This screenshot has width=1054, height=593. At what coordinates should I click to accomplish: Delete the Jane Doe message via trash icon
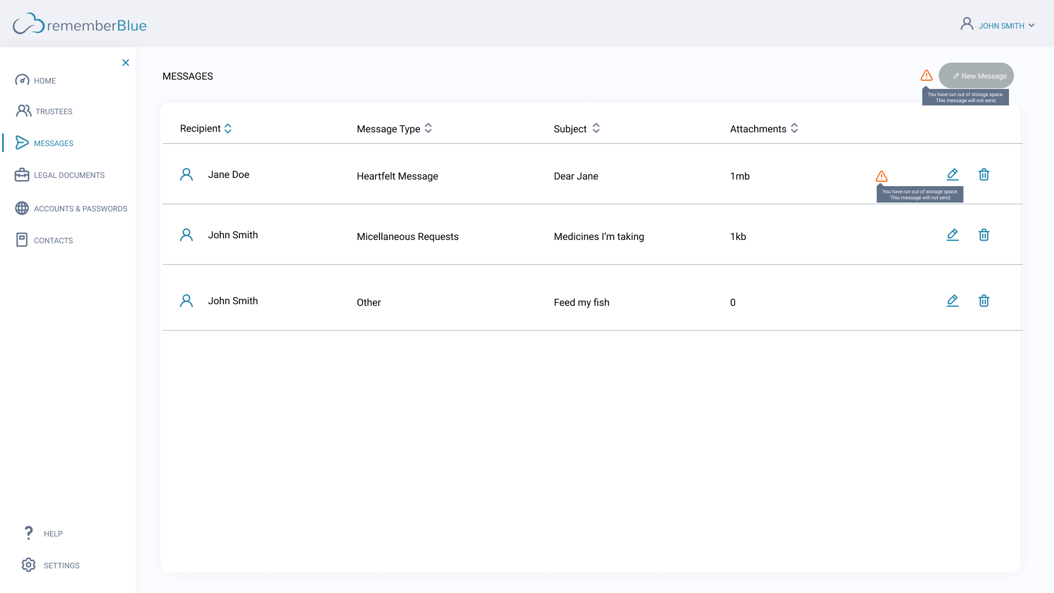coord(984,175)
